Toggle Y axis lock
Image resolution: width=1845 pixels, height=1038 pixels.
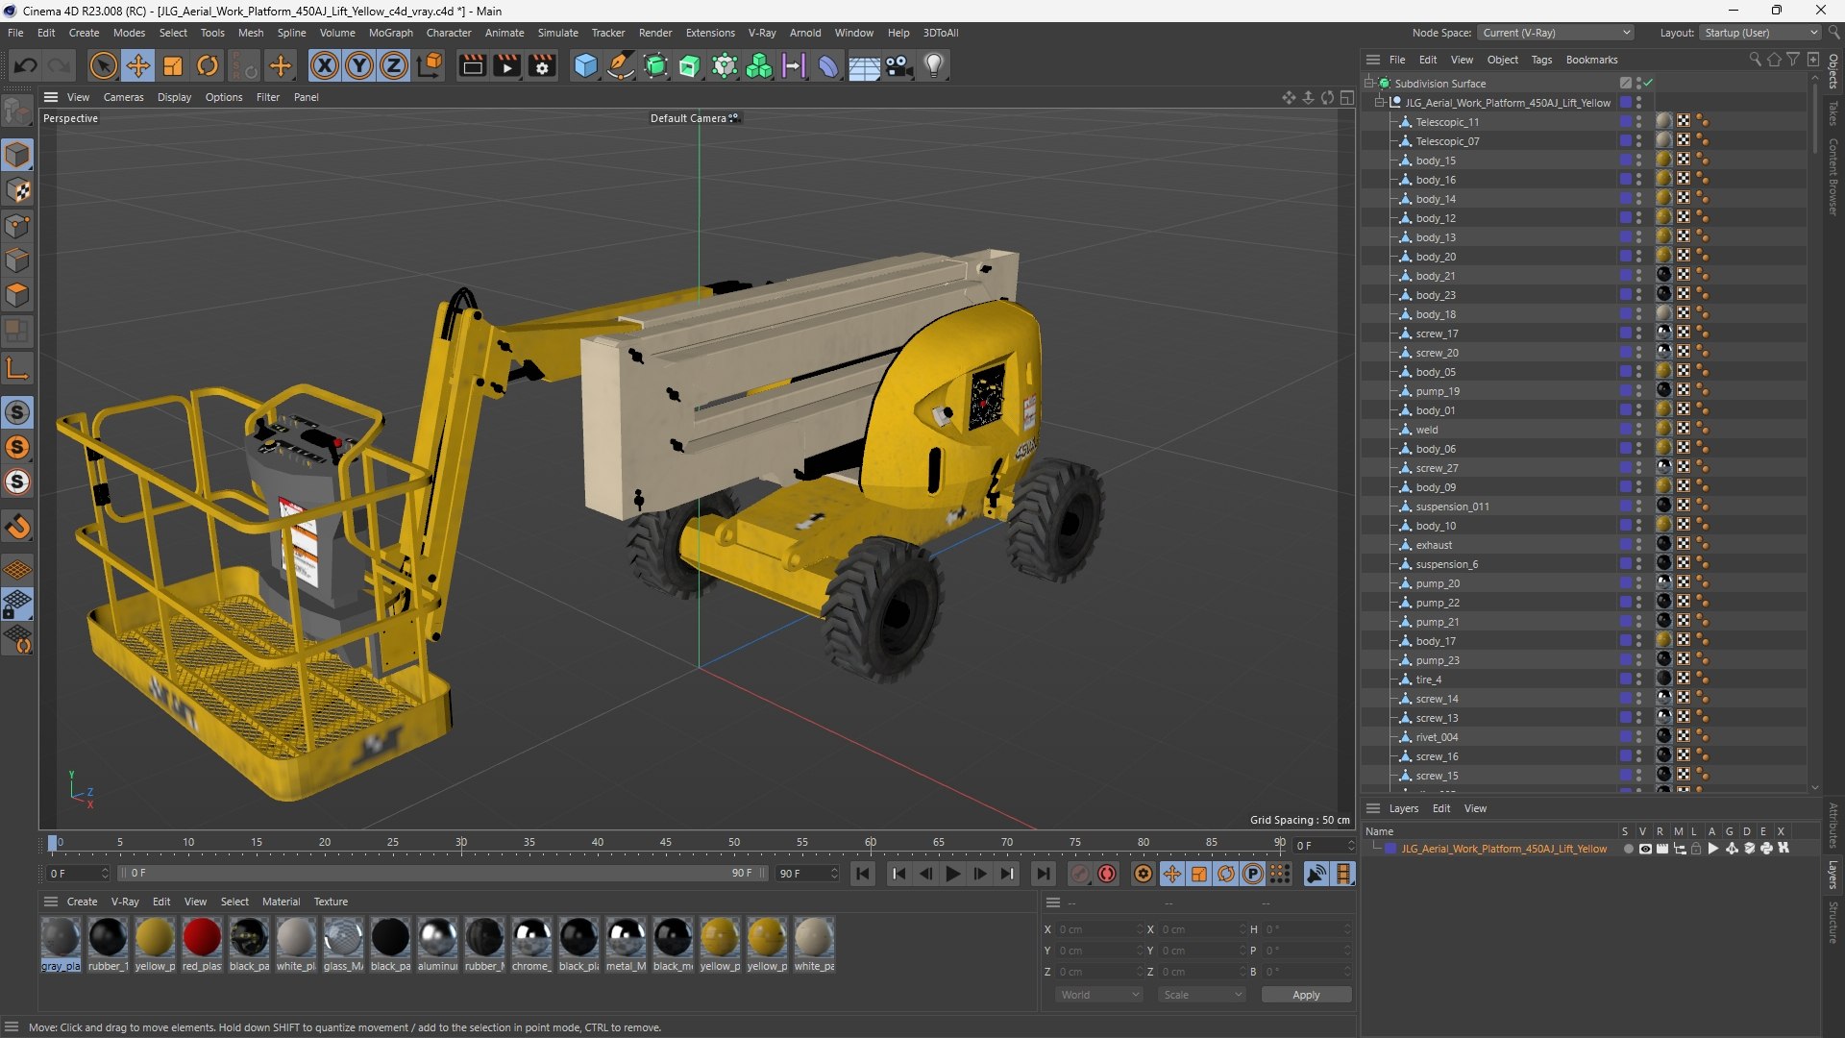click(359, 66)
